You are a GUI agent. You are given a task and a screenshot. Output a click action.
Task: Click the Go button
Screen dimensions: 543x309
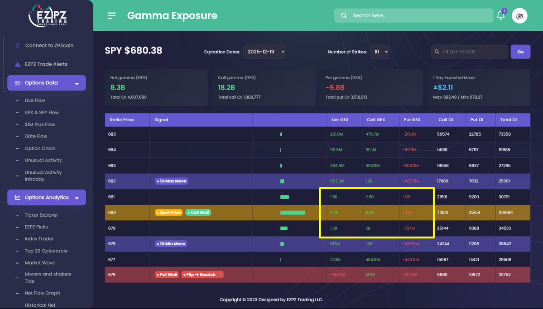coord(520,52)
